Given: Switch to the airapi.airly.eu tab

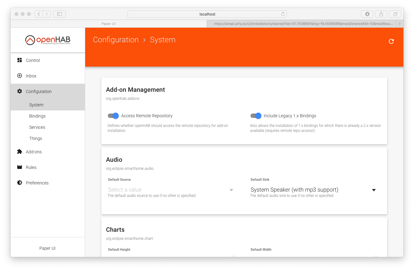Looking at the screenshot, I should (x=301, y=24).
